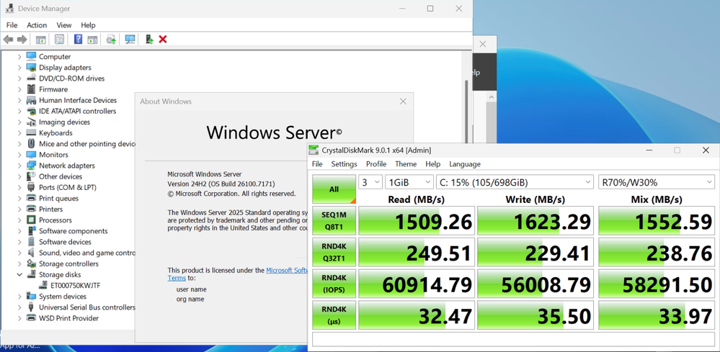This screenshot has height=352, width=720.
Task: Open the test count dropdown showing 3
Action: (x=370, y=182)
